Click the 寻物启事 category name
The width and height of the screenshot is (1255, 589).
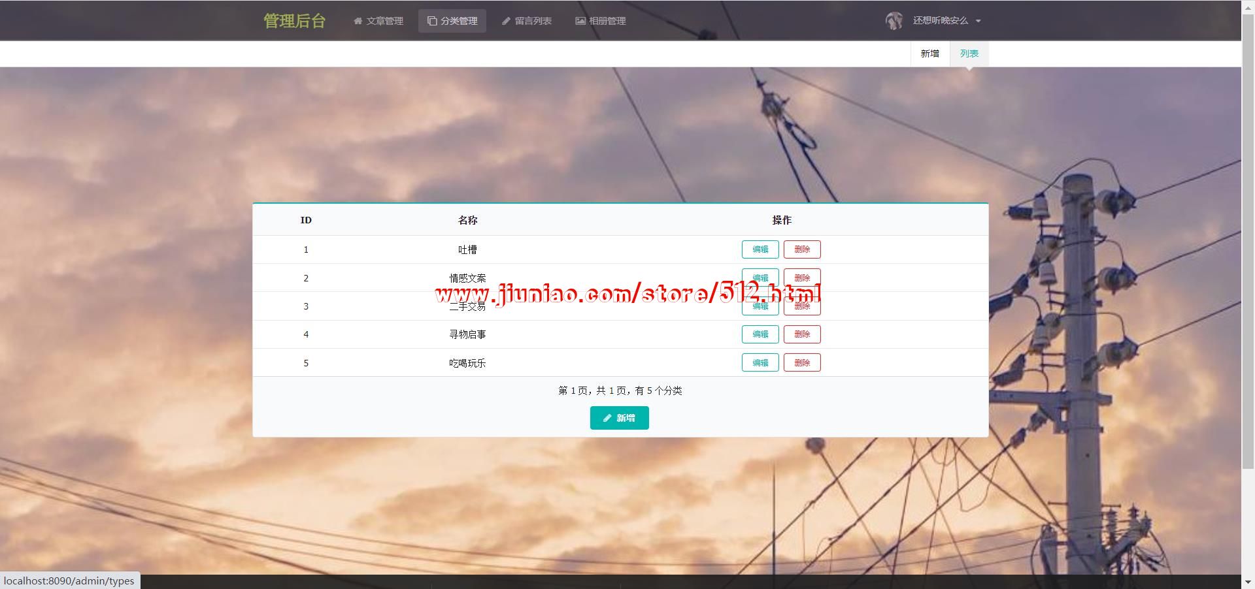pos(467,334)
